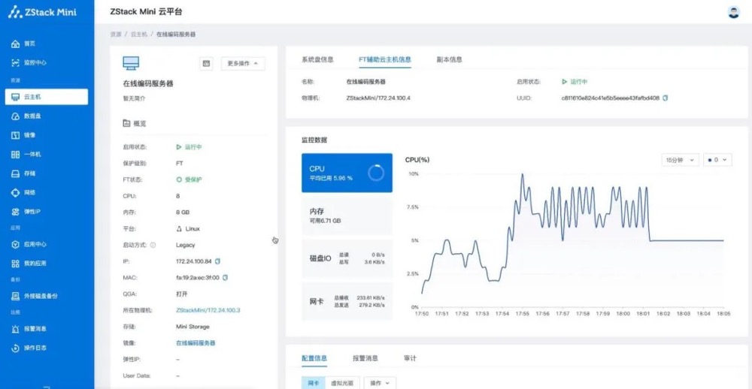Click the user avatar icon
This screenshot has width=752, height=389.
[733, 12]
